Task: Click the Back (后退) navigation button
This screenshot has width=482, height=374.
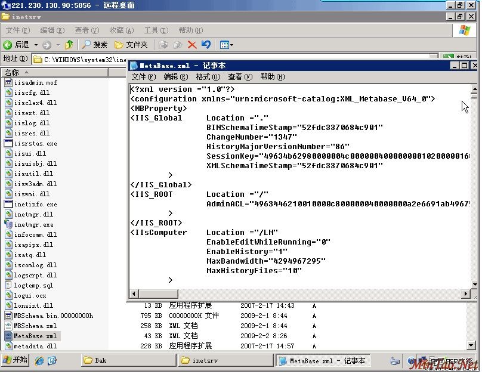Action: pyautogui.click(x=16, y=45)
